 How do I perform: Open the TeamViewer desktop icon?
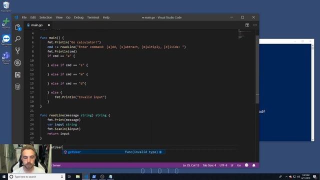coord(6,41)
